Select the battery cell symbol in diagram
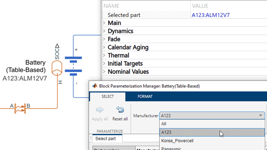This screenshot has width=267, height=150. coord(73,67)
